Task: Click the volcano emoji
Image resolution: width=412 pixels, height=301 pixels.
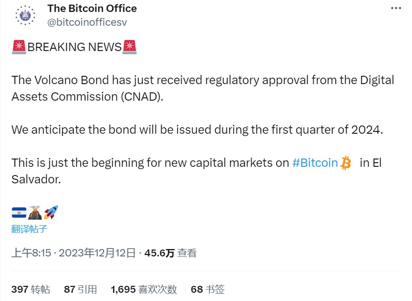Action: (35, 212)
